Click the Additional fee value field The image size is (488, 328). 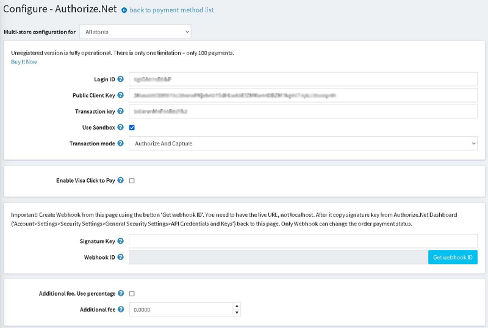point(181,310)
